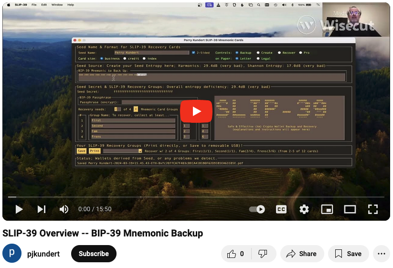Viewport: 393px width, 268px height.
Task: Click the yellow Save button in SLIP-39 window
Action: 82,151
